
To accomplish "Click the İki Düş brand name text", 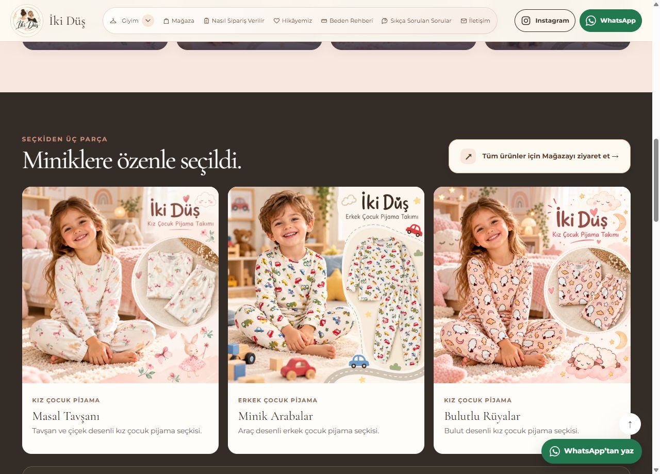I will click(x=68, y=21).
